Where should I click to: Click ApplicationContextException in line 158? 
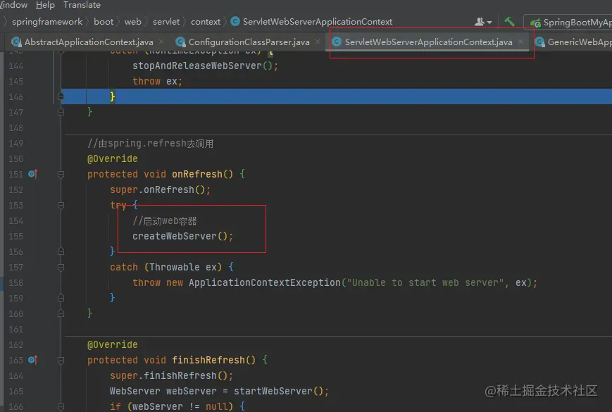(265, 282)
